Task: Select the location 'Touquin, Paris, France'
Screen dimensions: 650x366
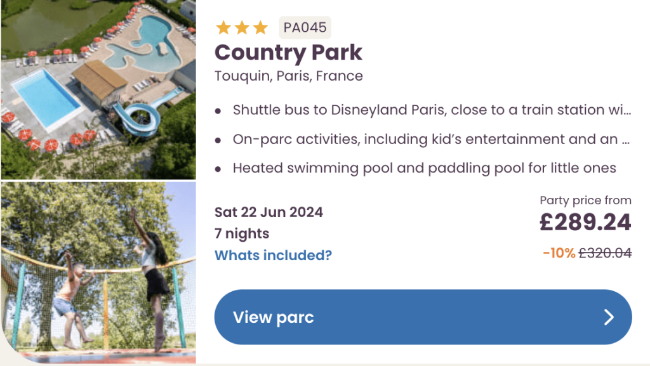Action: click(x=288, y=75)
